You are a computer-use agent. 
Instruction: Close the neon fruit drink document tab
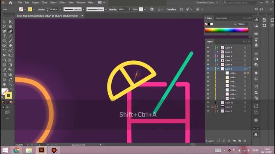tap(82, 16)
